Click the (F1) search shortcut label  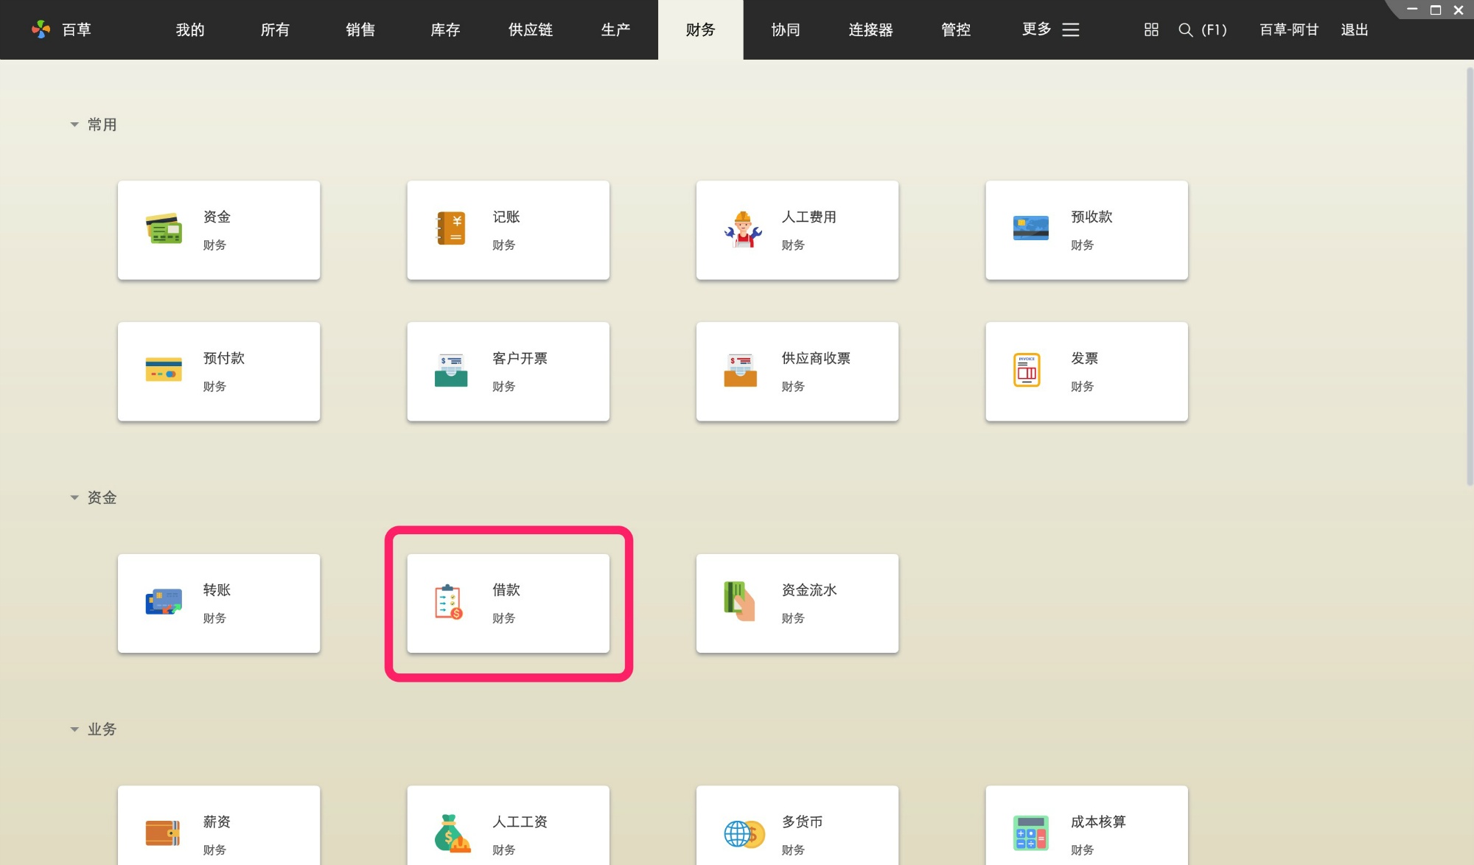[1215, 29]
